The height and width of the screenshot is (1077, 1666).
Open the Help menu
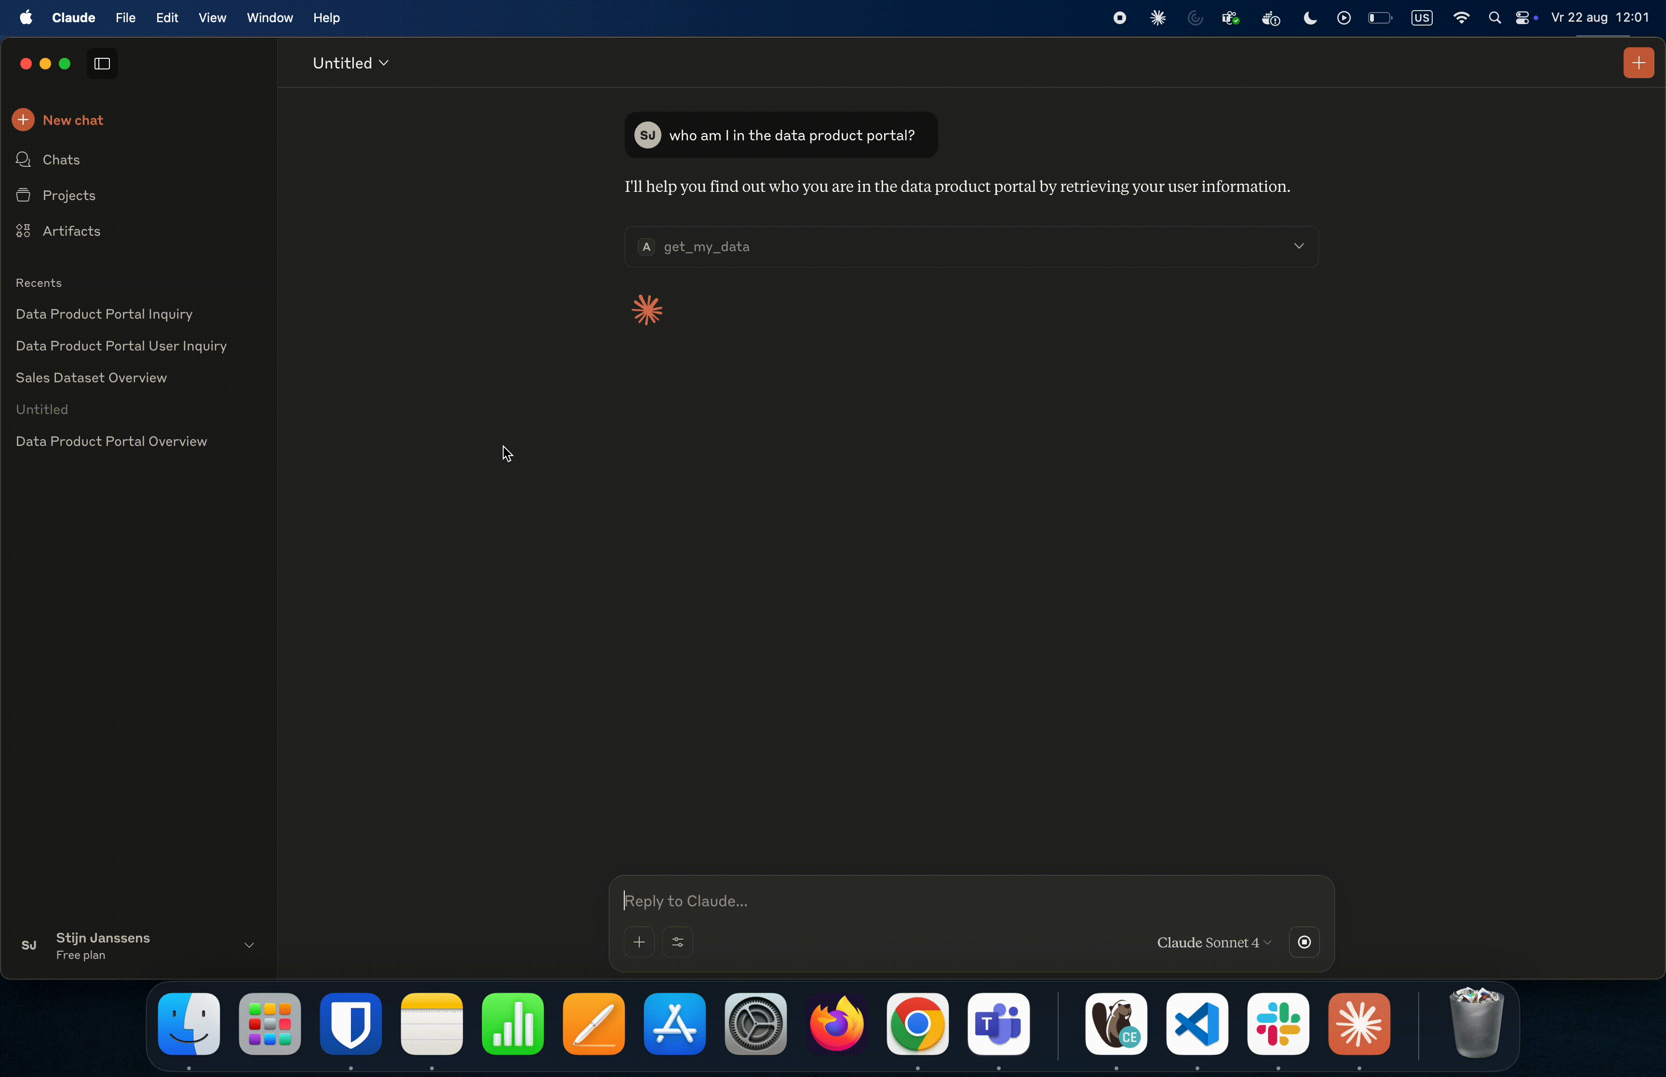[x=326, y=17]
